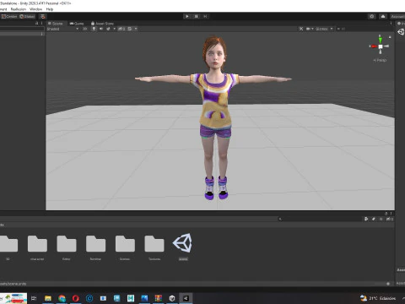Open the Shaded draw mode dropdown
Image resolution: width=405 pixels, height=304 pixels.
62,29
